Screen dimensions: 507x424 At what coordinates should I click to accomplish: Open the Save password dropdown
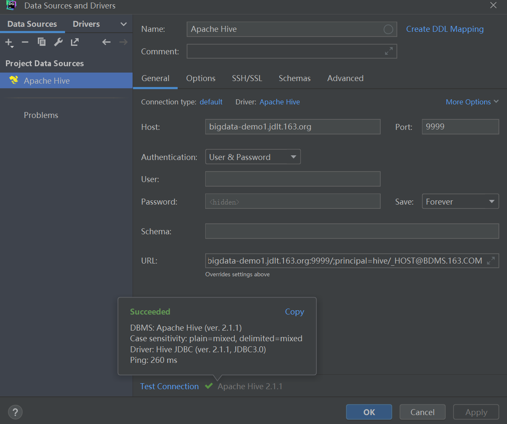coord(460,202)
